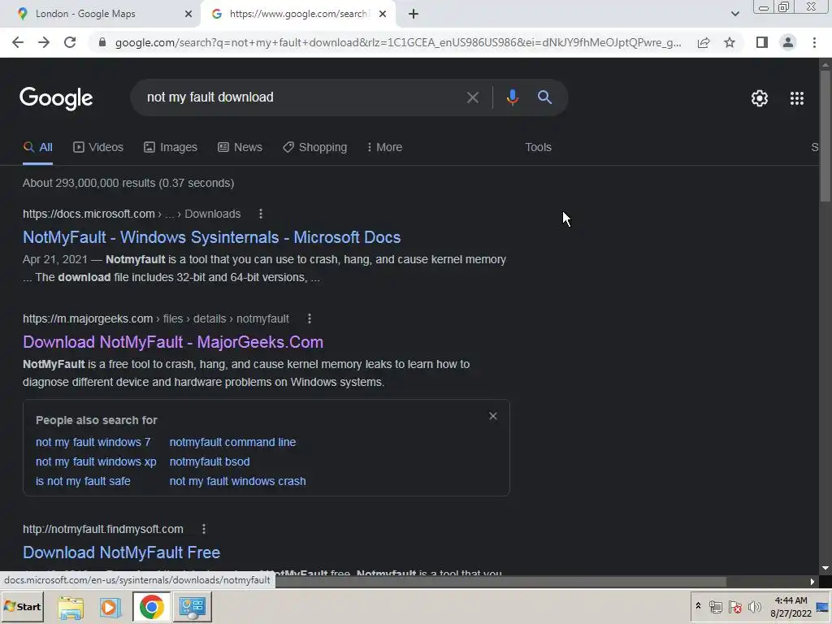
Task: Open search Tools options
Action: coord(538,148)
